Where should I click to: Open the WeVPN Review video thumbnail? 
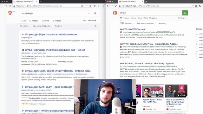click(x=153, y=91)
